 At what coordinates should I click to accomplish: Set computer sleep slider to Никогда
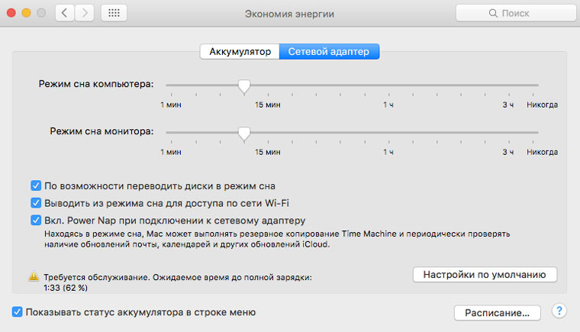(539, 85)
